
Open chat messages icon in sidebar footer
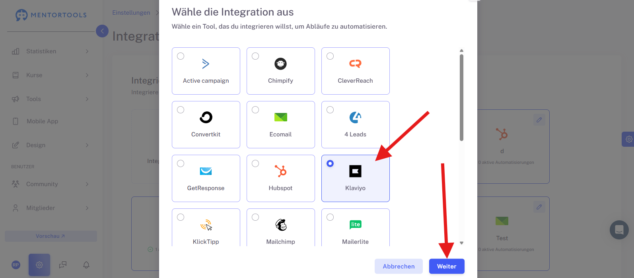(63, 265)
